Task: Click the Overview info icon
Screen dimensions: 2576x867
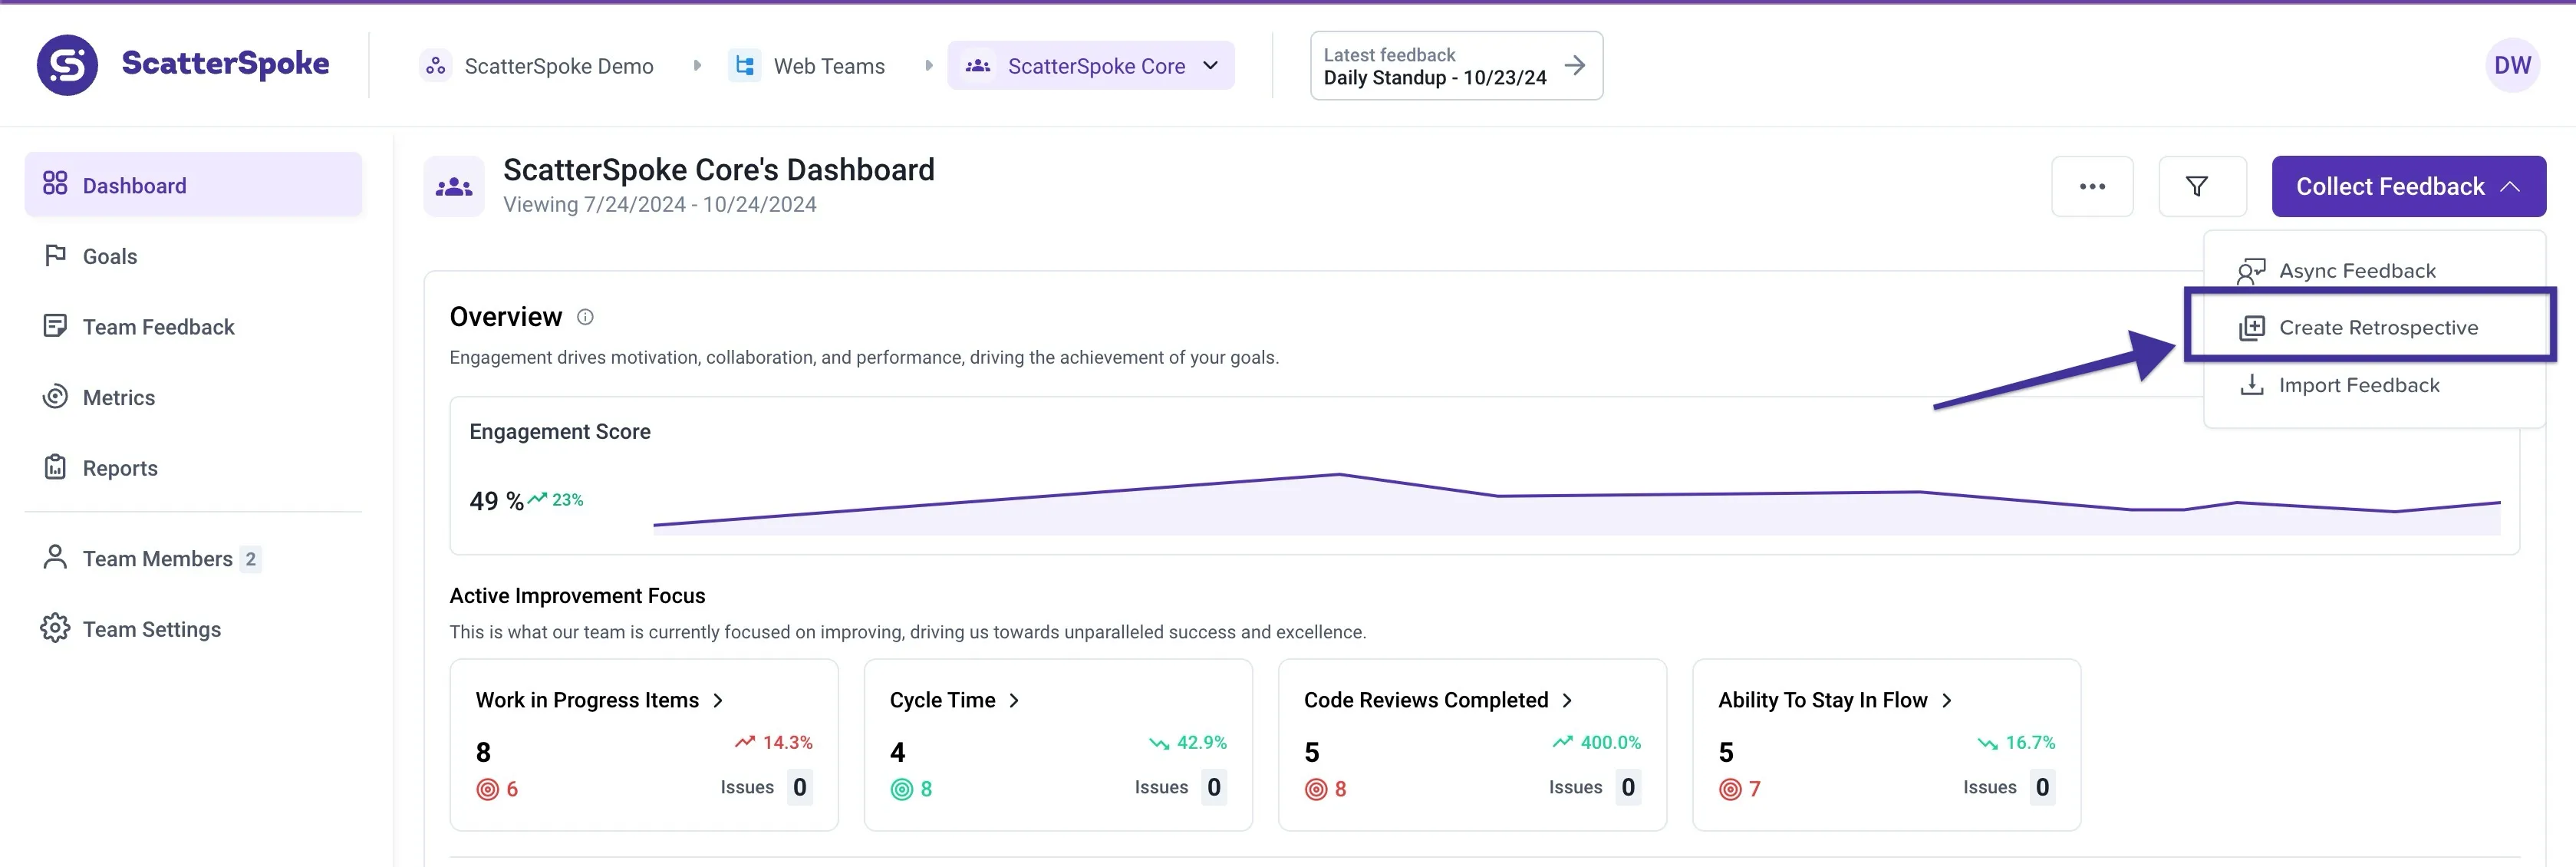Action: [x=585, y=317]
